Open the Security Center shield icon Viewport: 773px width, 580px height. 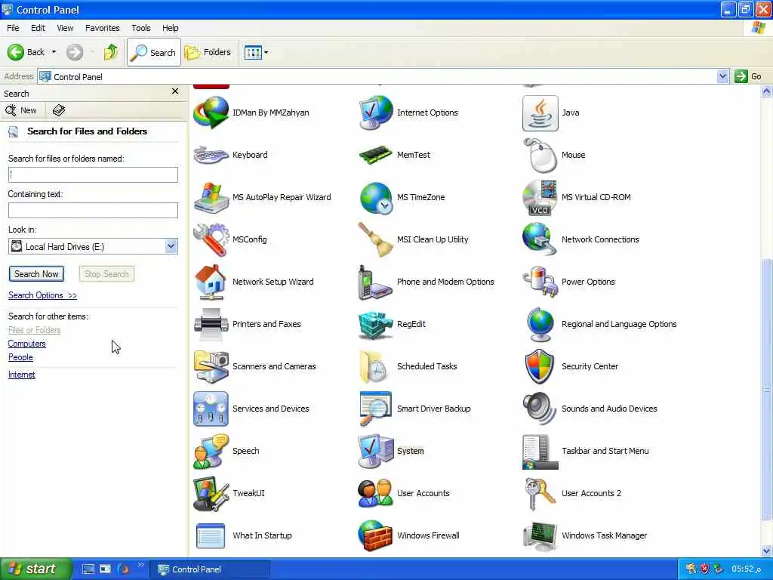click(540, 366)
